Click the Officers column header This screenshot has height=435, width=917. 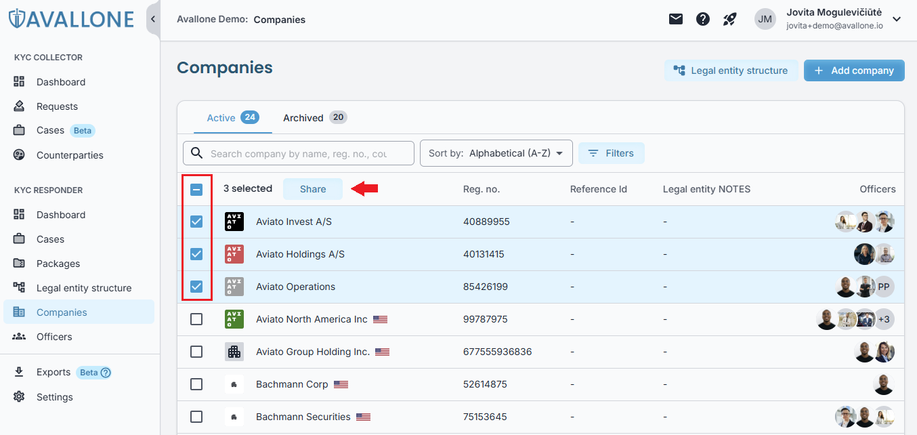[878, 189]
